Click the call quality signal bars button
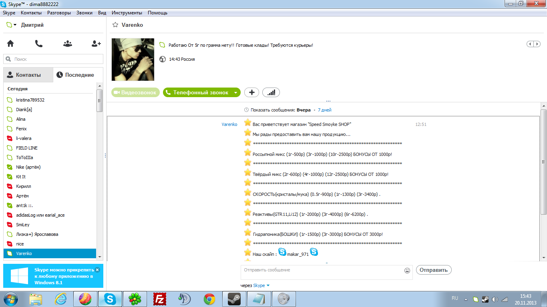 [271, 93]
